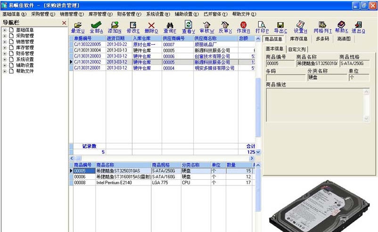The height and width of the screenshot is (232, 378).
Task: Open the 销售管理 menu in the menu bar
Action: (72, 14)
